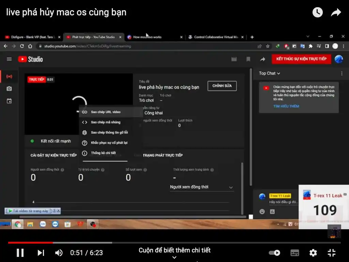The width and height of the screenshot is (349, 262).
Task: Open the browser extensions puzzle icon
Action: pos(310,46)
